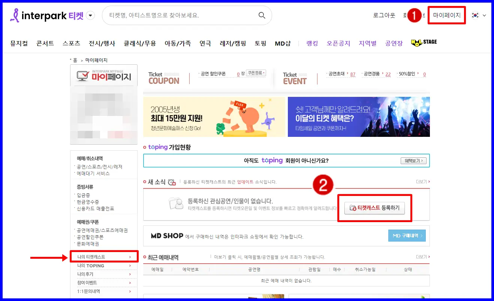Open the 뮤지컬 category
This screenshot has width=494, height=301.
[x=19, y=43]
